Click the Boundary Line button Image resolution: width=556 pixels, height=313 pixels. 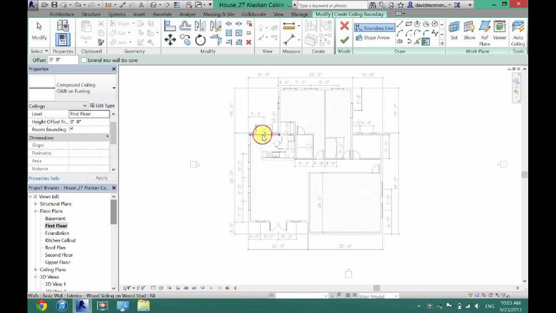pyautogui.click(x=374, y=28)
